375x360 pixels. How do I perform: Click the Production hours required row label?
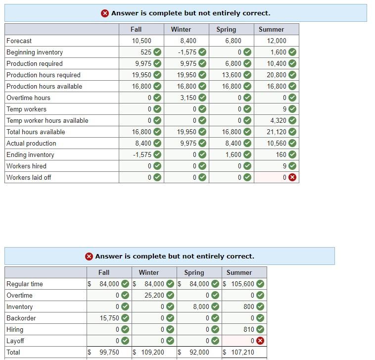[x=43, y=75]
